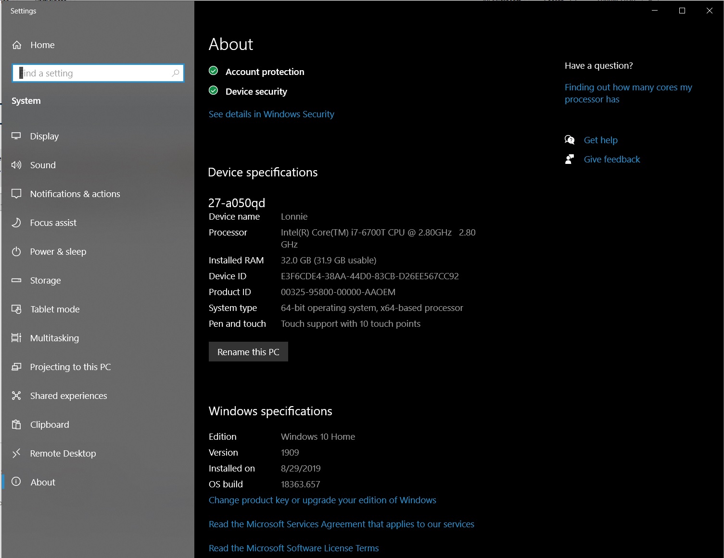Open Finding out how many cores link
Screen dimensions: 724x558
click(x=628, y=93)
